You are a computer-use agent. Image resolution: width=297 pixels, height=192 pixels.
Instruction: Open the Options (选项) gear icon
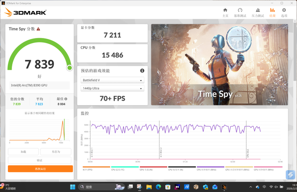(x=284, y=10)
